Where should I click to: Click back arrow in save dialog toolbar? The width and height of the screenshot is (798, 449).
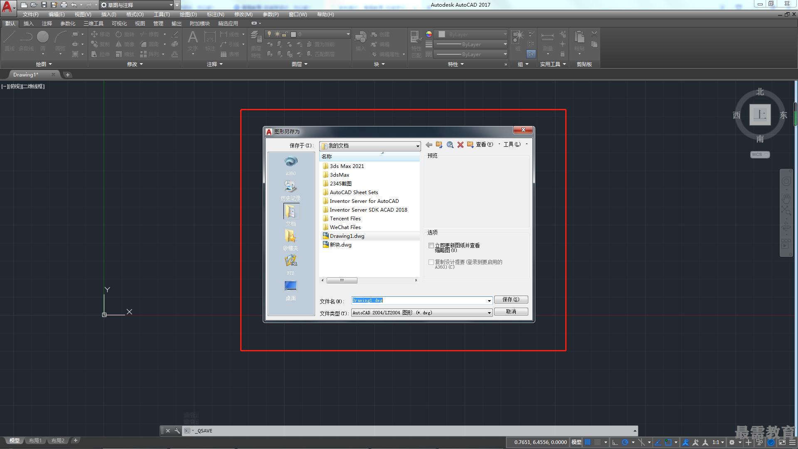click(429, 145)
